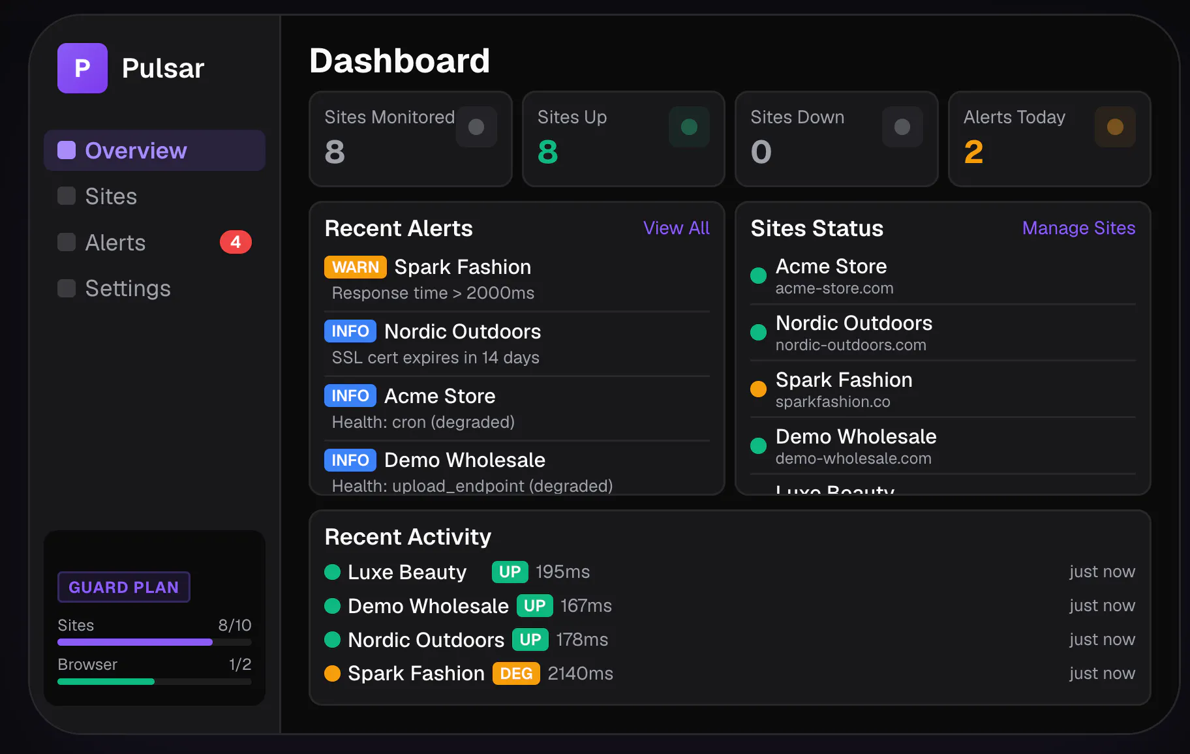Click the Overview menu square icon
The height and width of the screenshot is (754, 1190).
(x=67, y=150)
